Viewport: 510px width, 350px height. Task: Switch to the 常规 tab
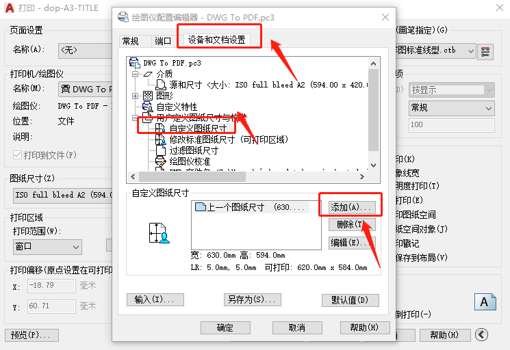[131, 41]
